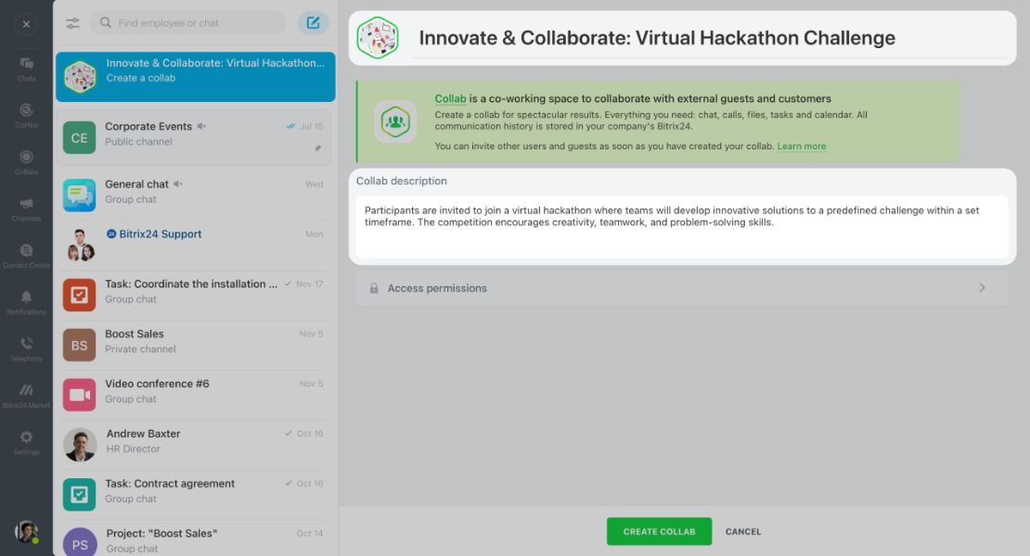This screenshot has width=1030, height=556.
Task: Open chat list filter sliders icon
Action: 73,23
